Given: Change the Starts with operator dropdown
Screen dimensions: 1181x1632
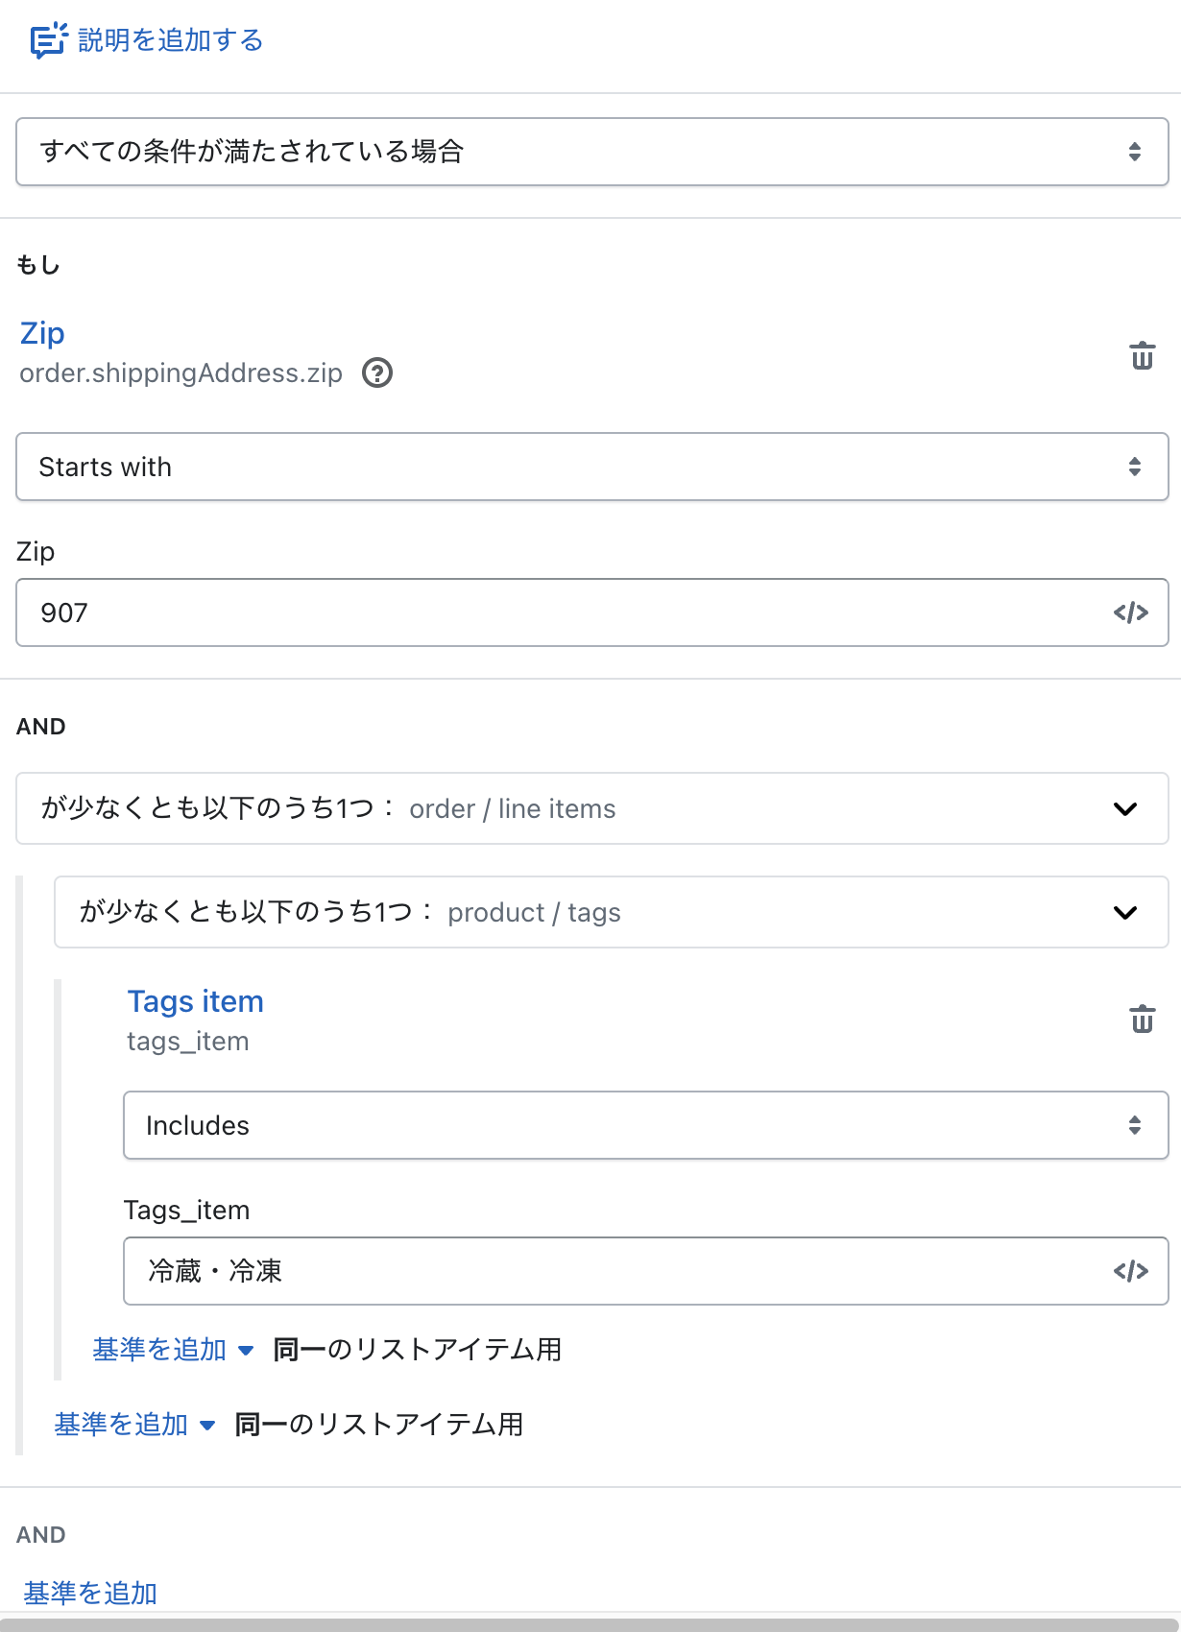Looking at the screenshot, I should click(591, 467).
